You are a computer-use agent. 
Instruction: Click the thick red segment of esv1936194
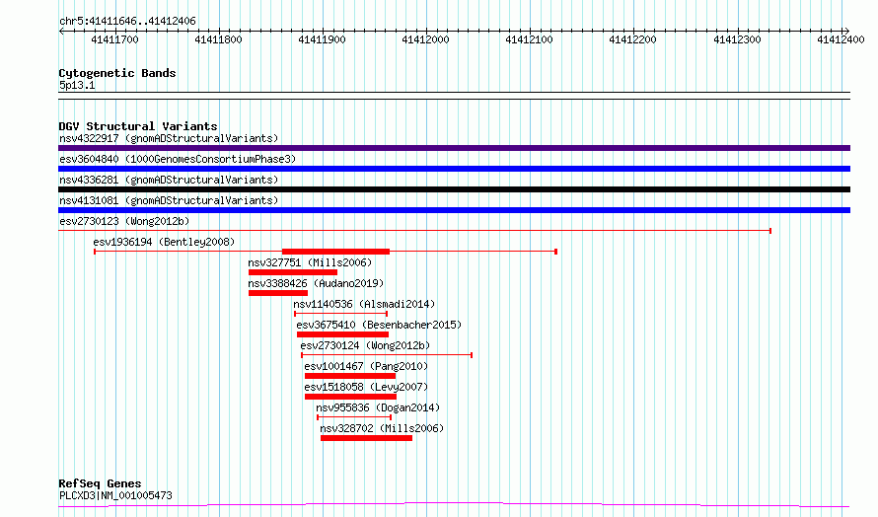coord(336,252)
